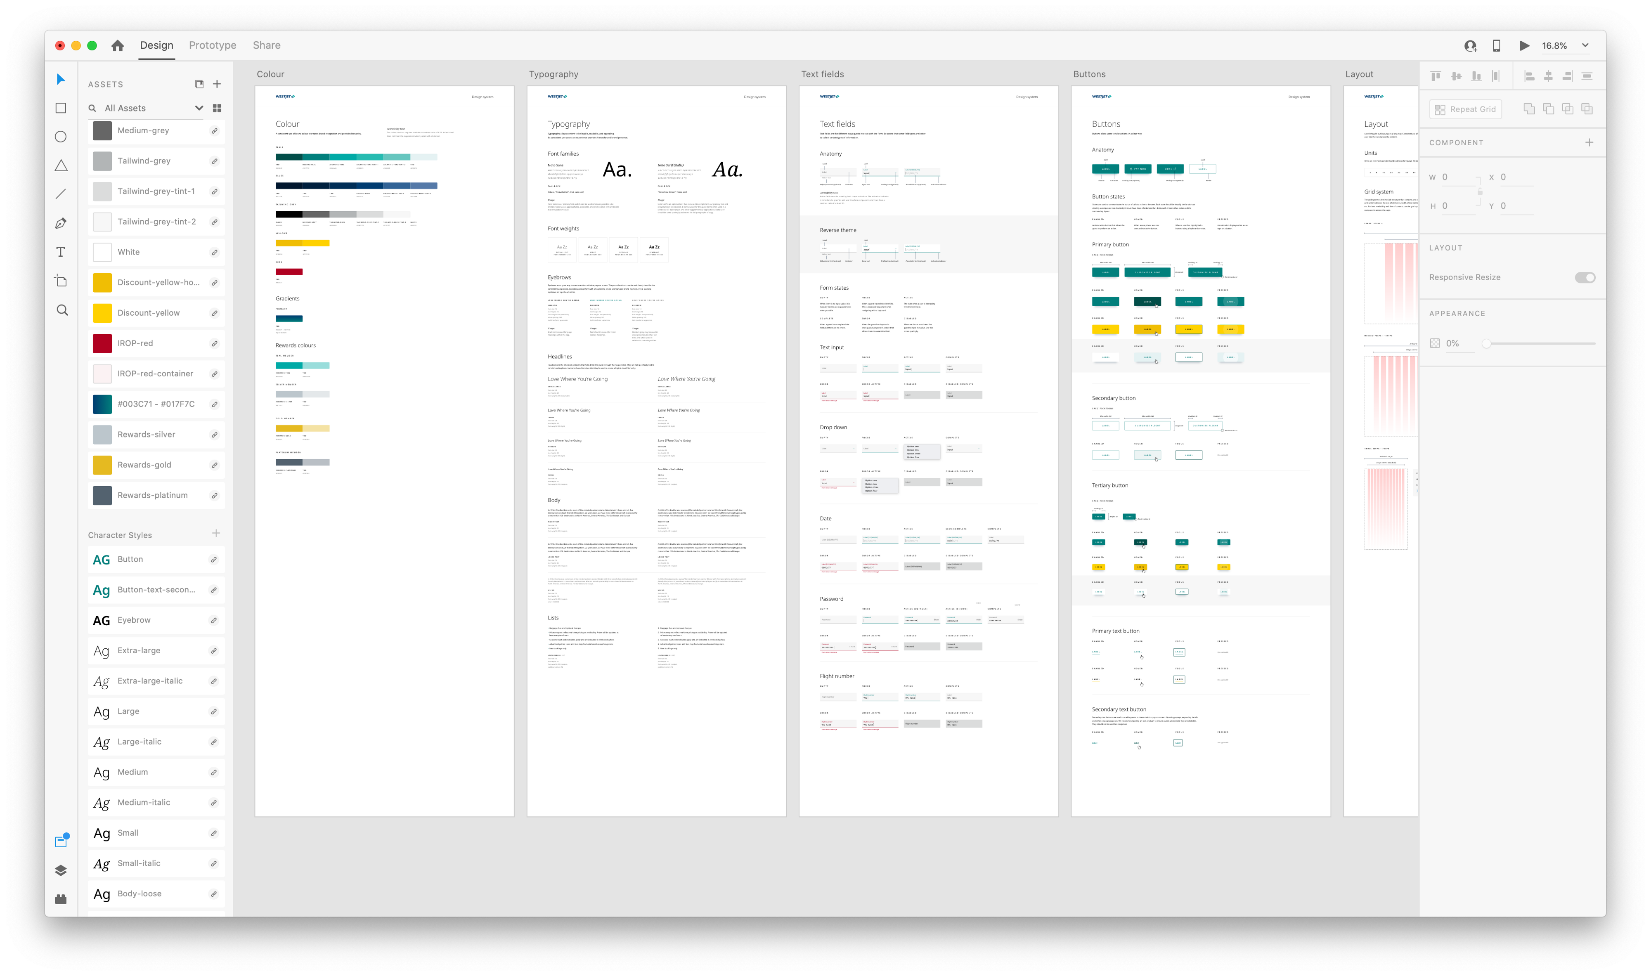The width and height of the screenshot is (1651, 976).
Task: Select the Text tool
Action: tap(61, 252)
